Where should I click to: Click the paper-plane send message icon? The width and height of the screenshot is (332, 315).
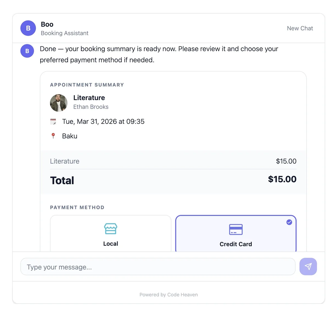point(308,266)
